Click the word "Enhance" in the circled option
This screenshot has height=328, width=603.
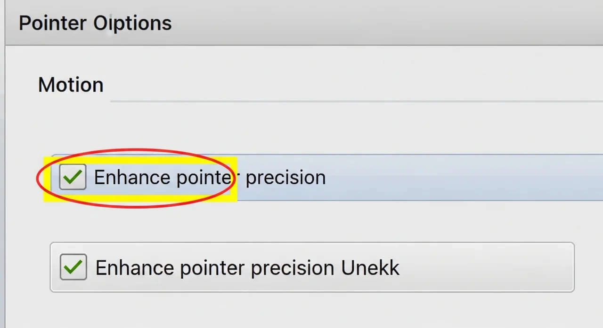(x=132, y=178)
